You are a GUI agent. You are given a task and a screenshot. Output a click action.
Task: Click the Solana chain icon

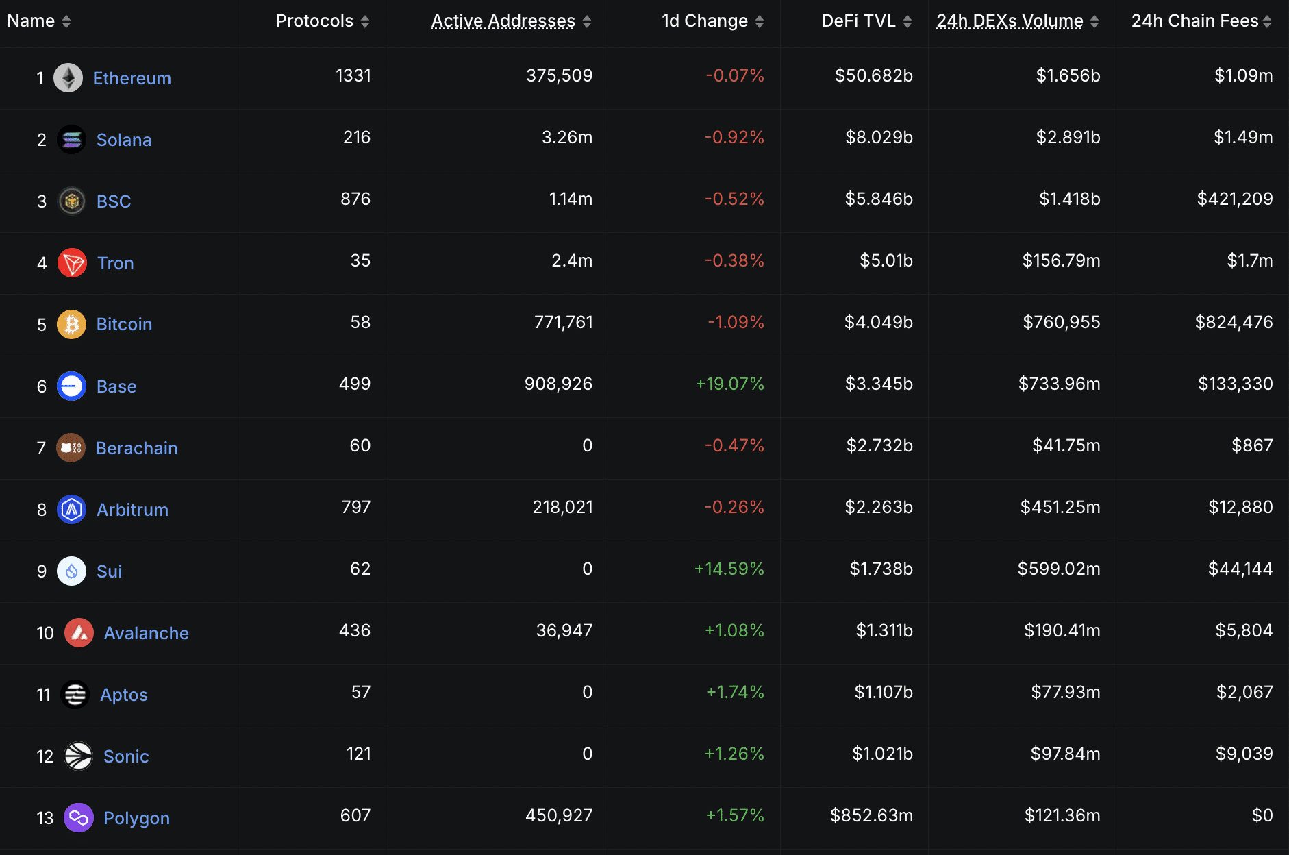(71, 140)
